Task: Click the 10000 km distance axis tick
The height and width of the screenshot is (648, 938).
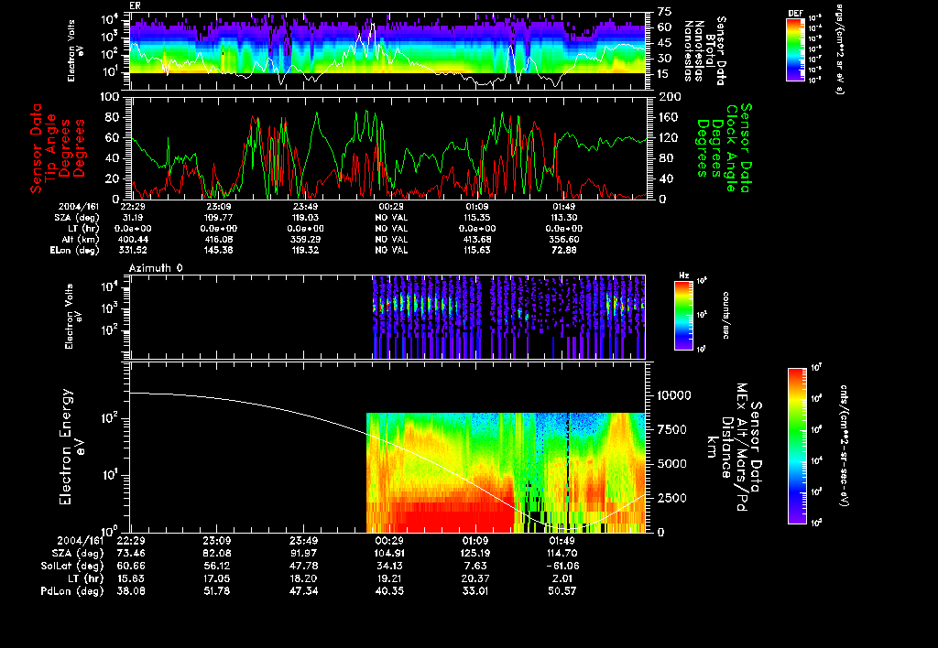Action: (x=674, y=395)
